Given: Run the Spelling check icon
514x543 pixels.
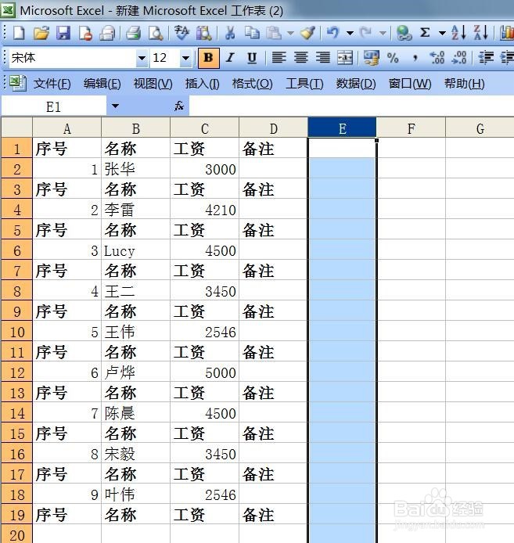Looking at the screenshot, I should click(182, 33).
